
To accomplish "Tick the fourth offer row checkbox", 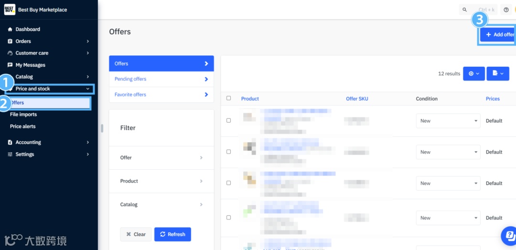I will (229, 218).
